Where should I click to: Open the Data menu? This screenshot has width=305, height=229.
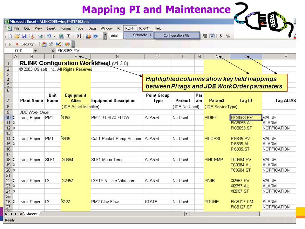92,28
